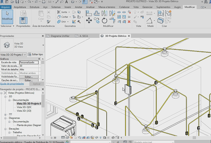Viewport: 211px width, 143px height.
Task: Click the red Delete icon
Action: 129,22
